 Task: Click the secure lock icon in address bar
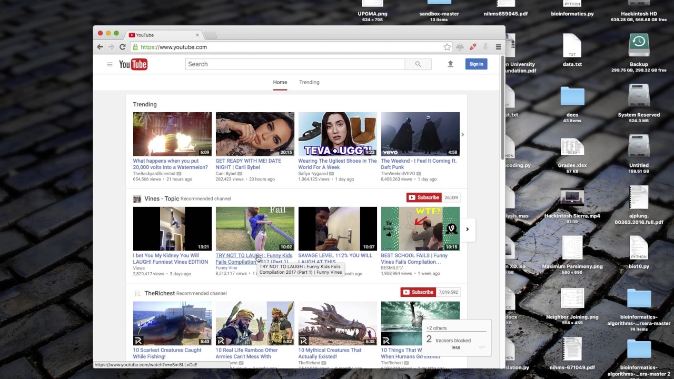pos(135,47)
